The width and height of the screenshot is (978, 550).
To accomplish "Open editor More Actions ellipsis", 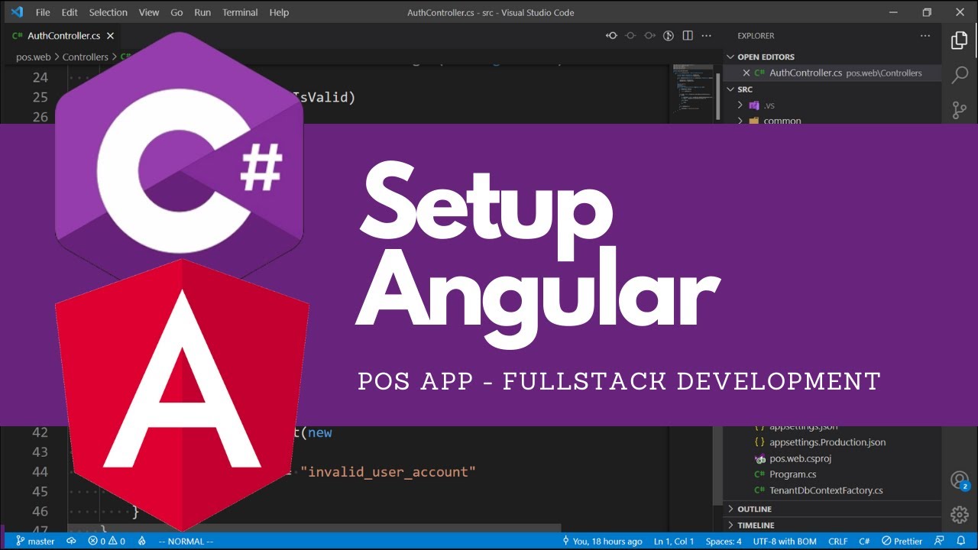I will (707, 35).
